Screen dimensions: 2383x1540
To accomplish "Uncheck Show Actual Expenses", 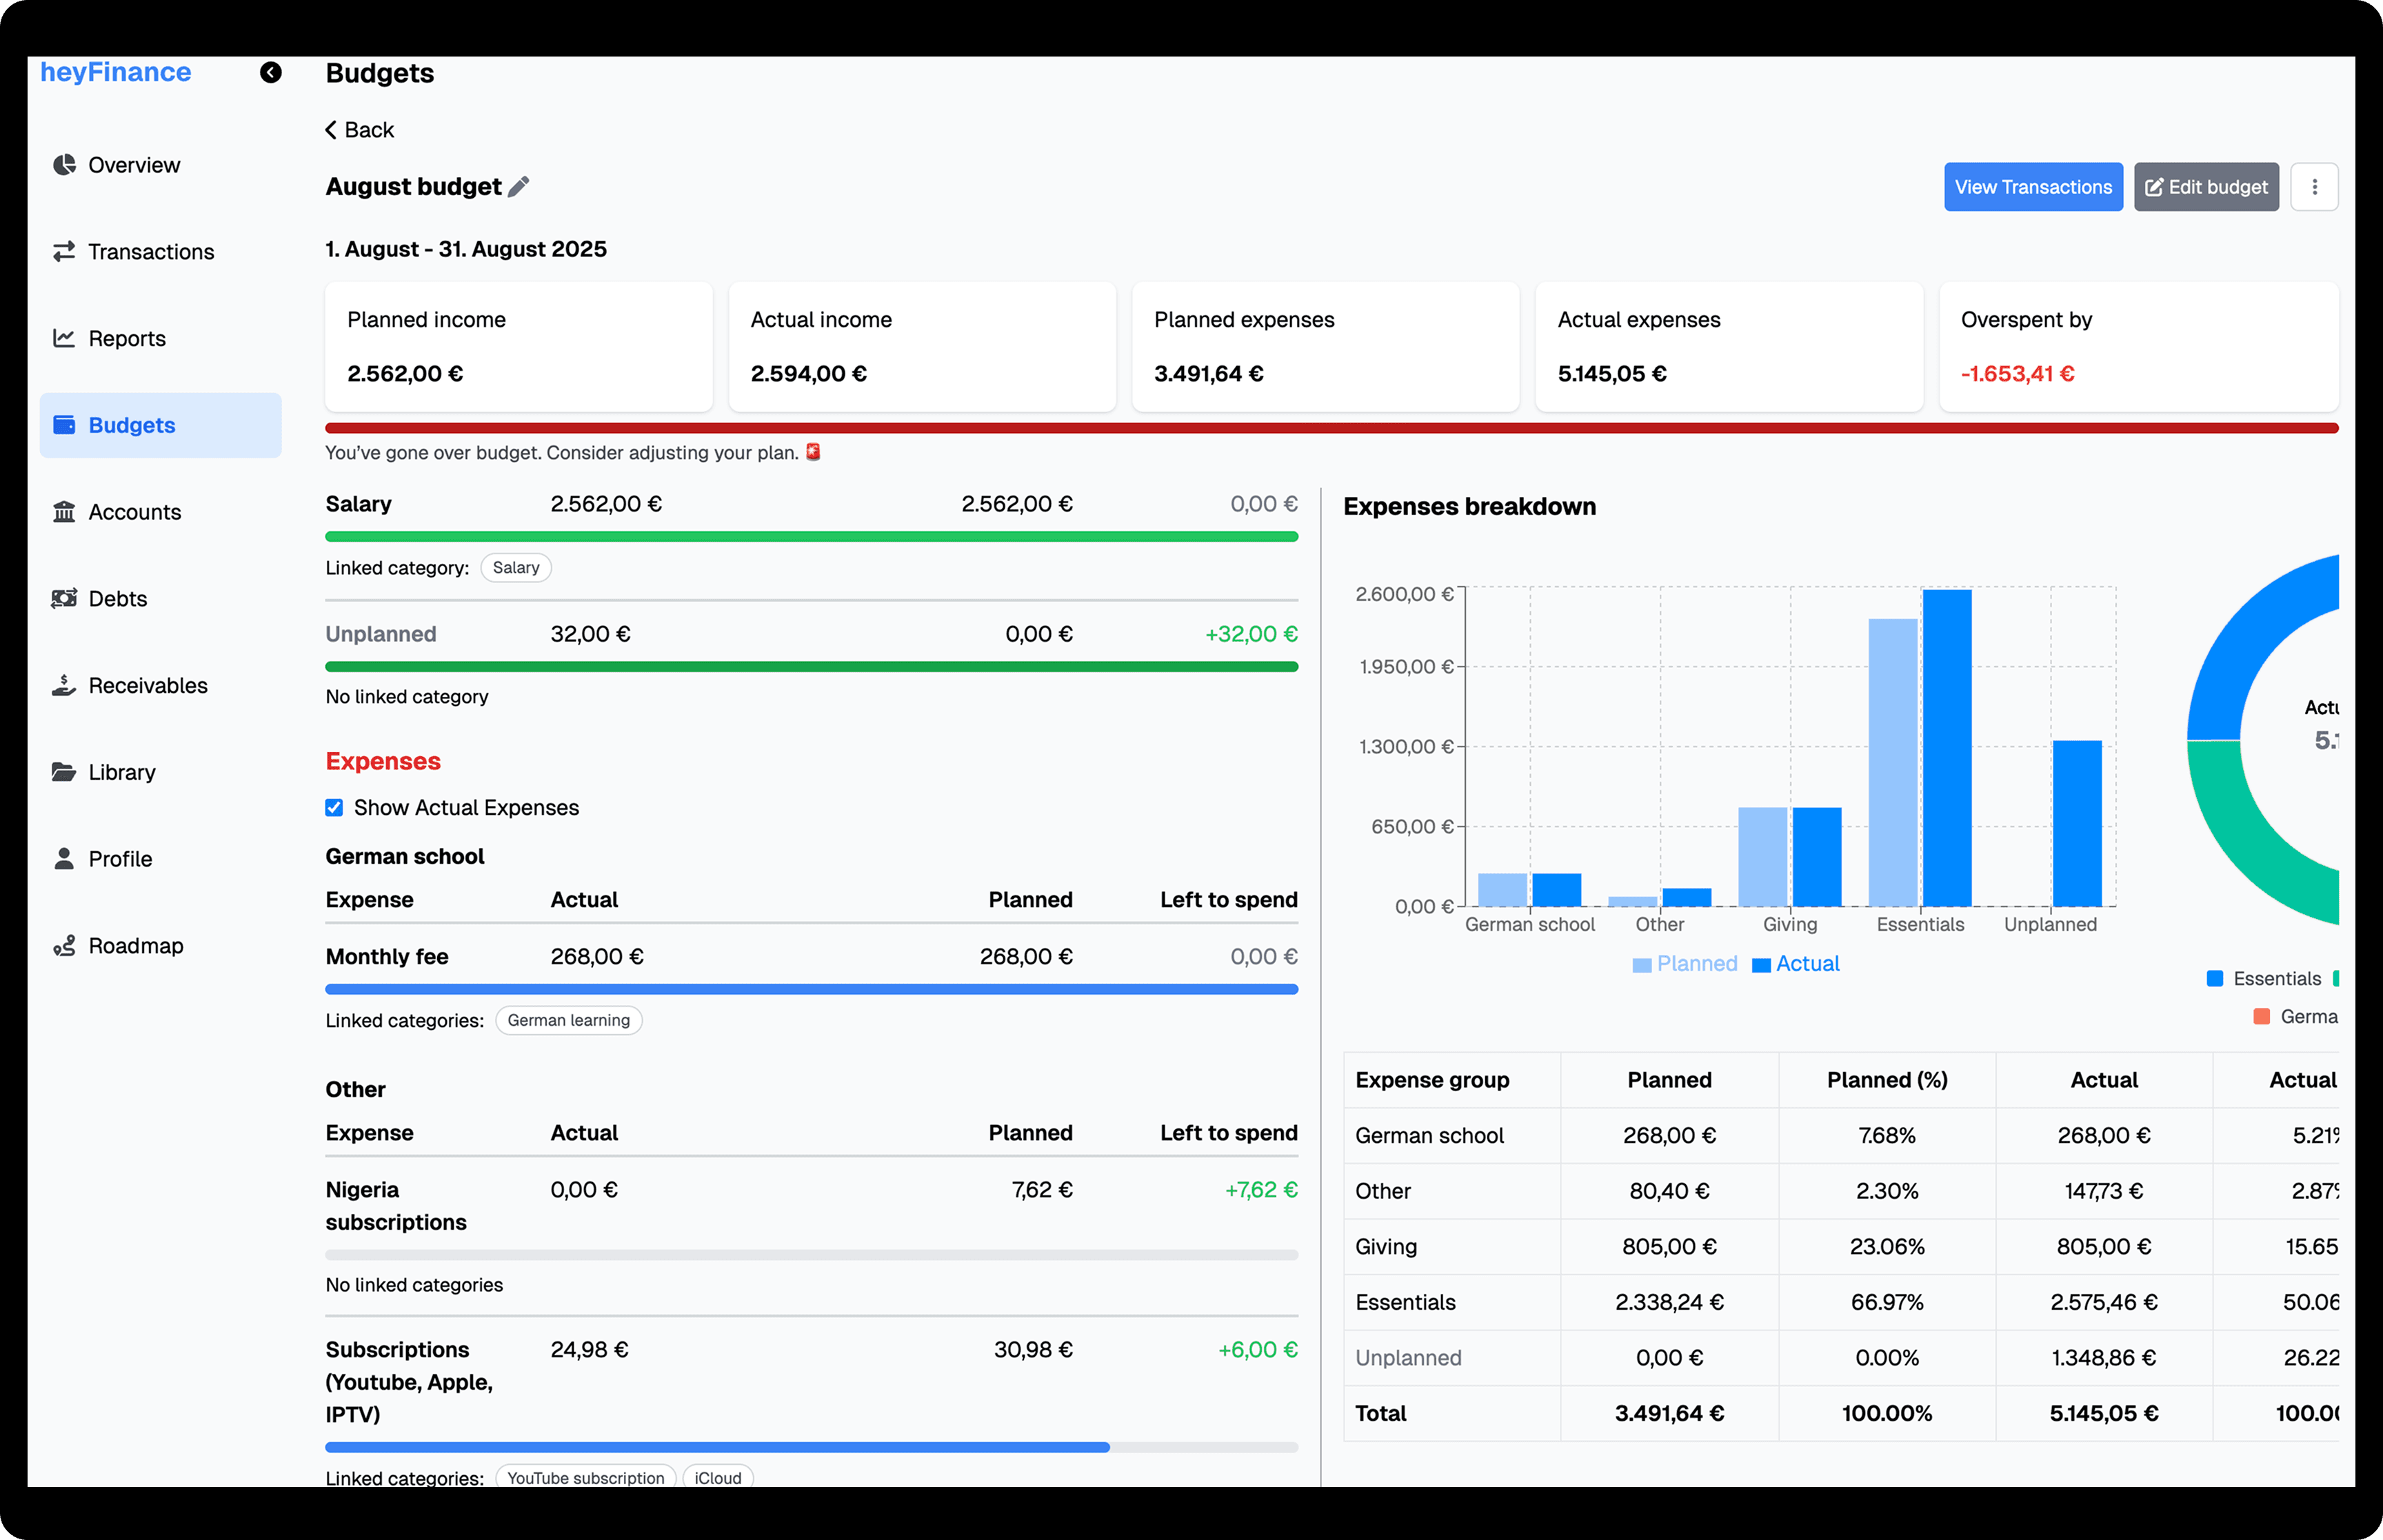I will (x=333, y=807).
